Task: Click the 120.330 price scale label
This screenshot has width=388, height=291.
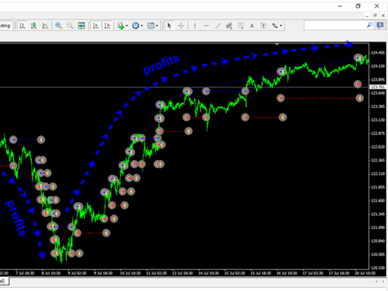Action: (x=378, y=268)
